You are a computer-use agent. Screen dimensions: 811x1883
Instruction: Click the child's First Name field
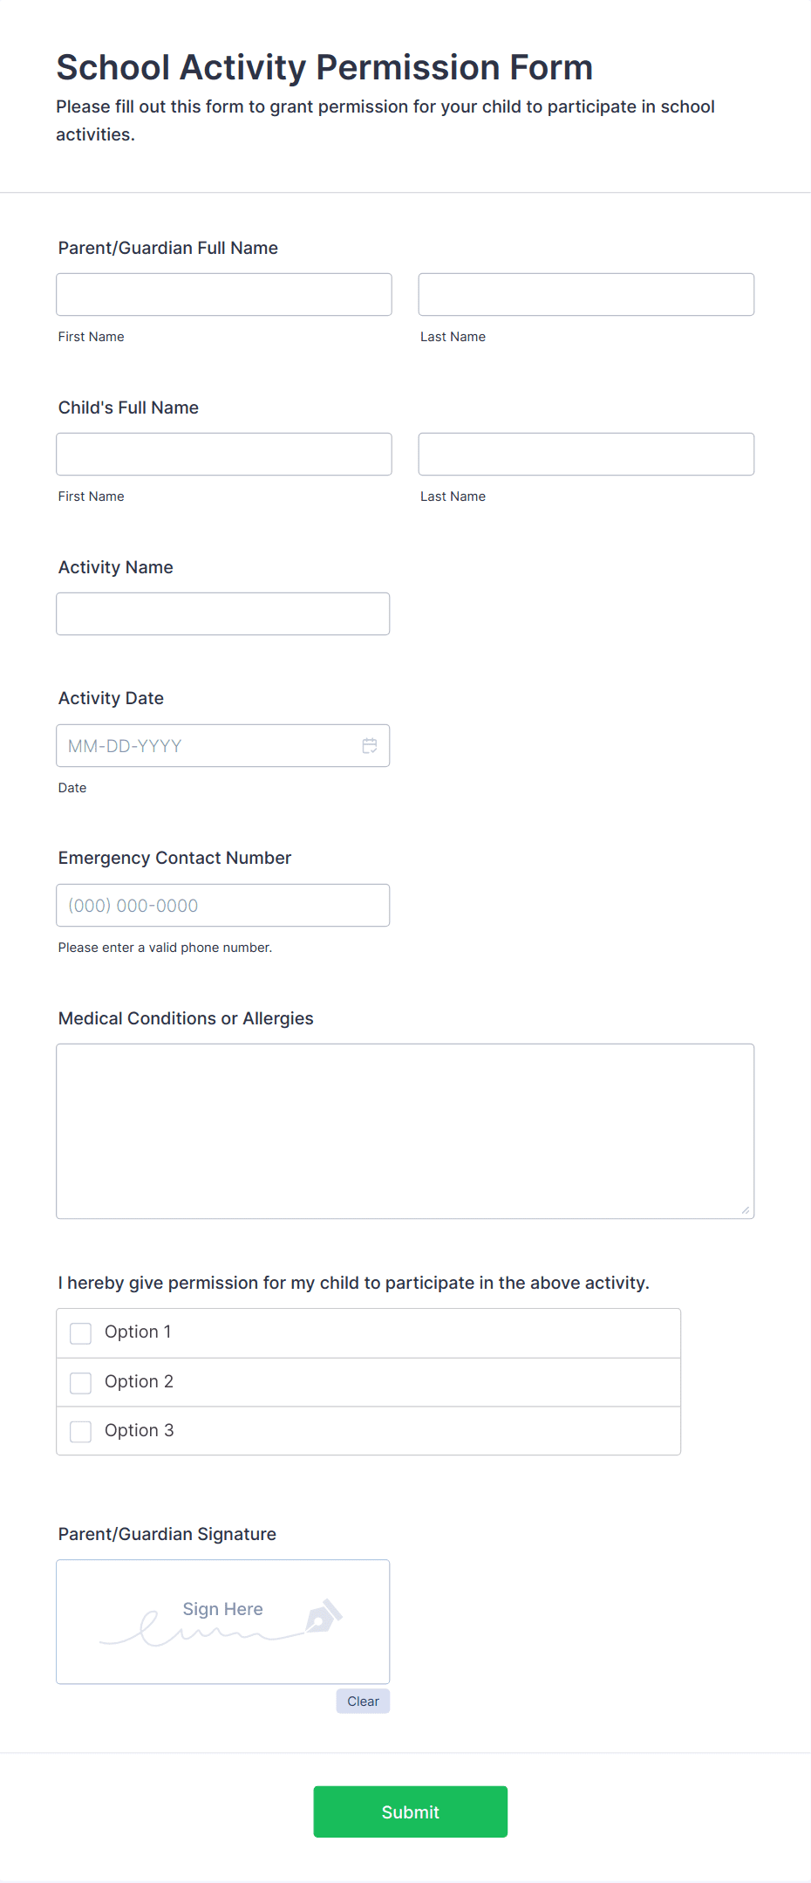[x=224, y=454]
